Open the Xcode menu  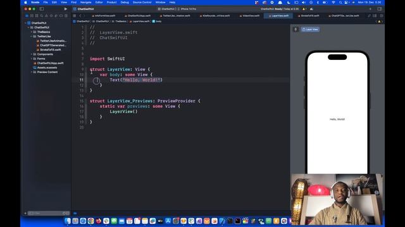[35, 3]
